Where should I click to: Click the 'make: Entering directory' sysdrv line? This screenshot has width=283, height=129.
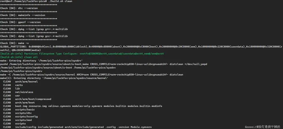41,61
